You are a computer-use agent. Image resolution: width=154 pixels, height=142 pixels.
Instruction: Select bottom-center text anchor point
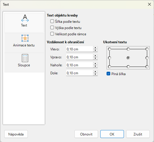pos(128,67)
